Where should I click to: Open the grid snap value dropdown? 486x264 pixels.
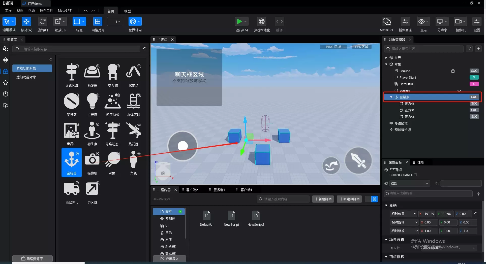(x=115, y=22)
